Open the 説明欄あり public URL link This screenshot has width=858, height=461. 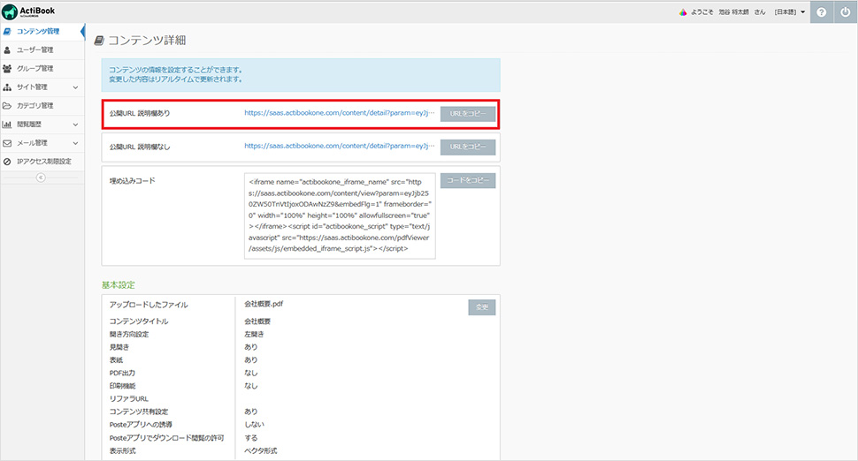[340, 113]
